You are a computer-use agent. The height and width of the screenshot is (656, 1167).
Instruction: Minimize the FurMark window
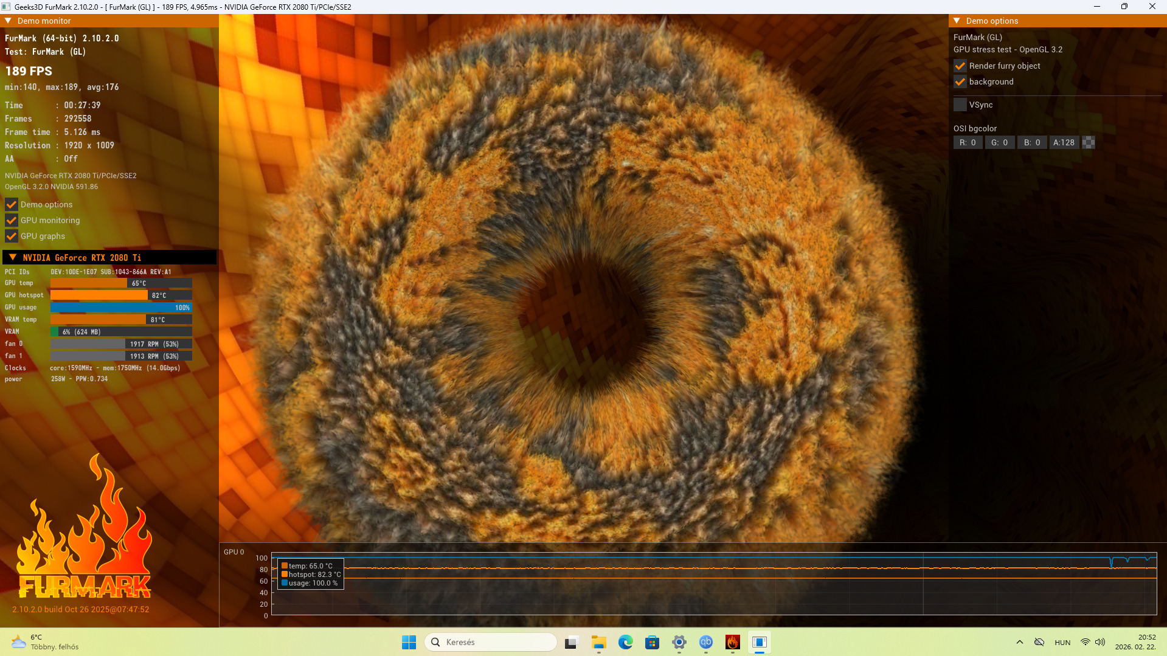tap(1097, 7)
